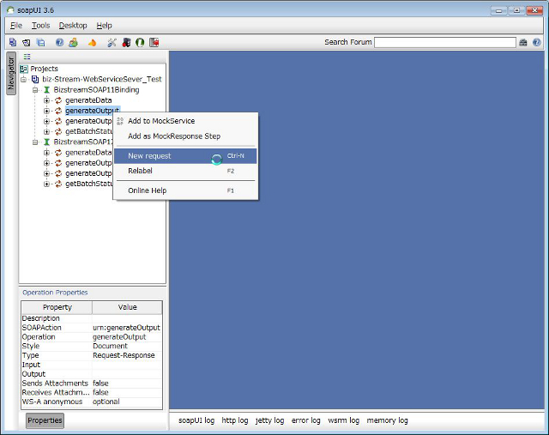549x435 pixels.
Task: Click the Projects root icon in tree
Action: point(24,69)
